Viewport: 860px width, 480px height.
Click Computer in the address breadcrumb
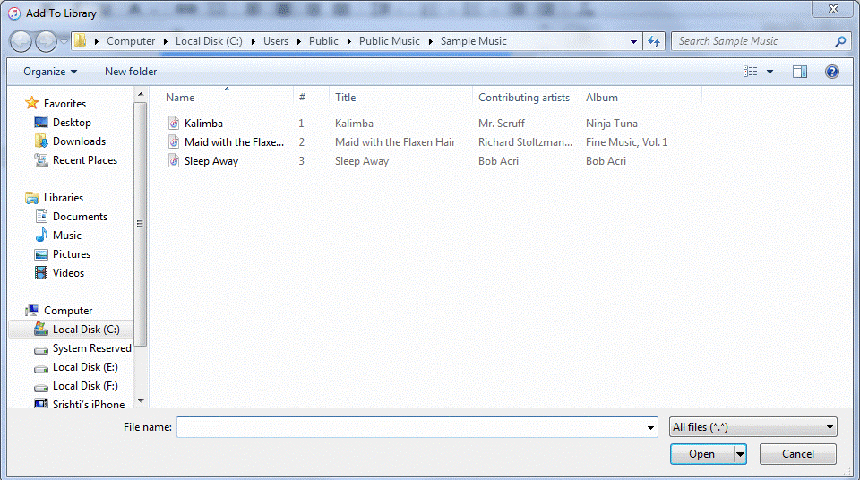[x=131, y=41]
